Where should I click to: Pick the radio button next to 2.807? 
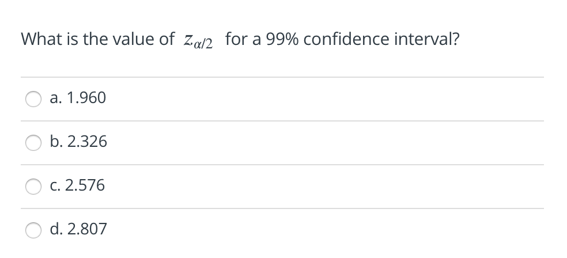pyautogui.click(x=33, y=230)
